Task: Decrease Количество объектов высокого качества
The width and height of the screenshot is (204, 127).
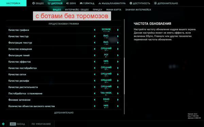Action: pyautogui.click(x=95, y=106)
